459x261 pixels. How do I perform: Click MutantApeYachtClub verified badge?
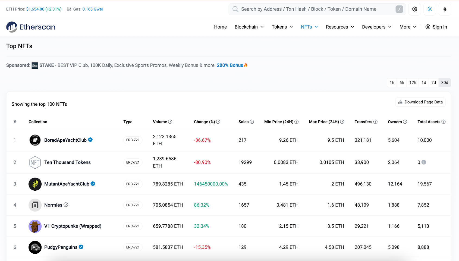tap(93, 184)
